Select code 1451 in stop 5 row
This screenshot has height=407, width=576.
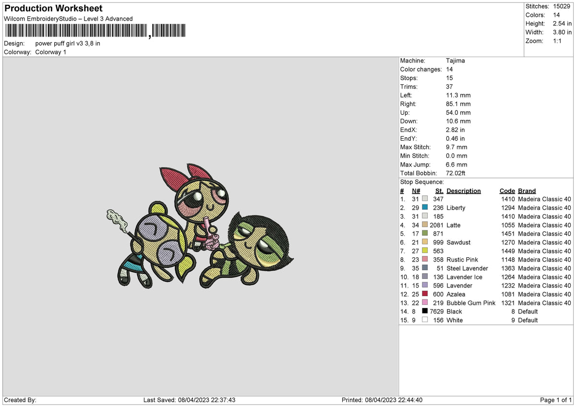point(508,234)
